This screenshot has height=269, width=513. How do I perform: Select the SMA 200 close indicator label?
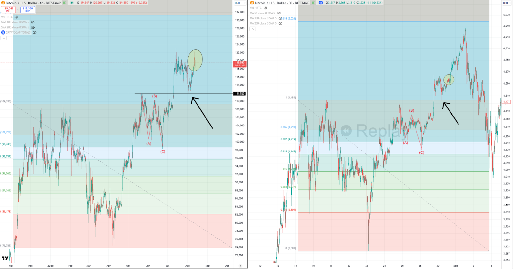15,27
